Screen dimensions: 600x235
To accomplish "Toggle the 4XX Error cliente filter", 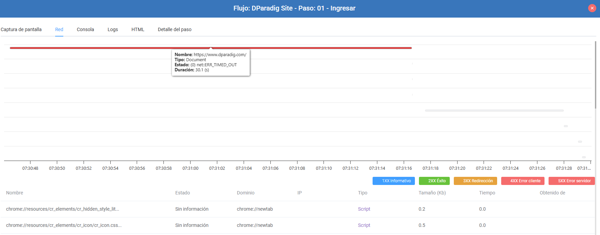I will [523, 181].
